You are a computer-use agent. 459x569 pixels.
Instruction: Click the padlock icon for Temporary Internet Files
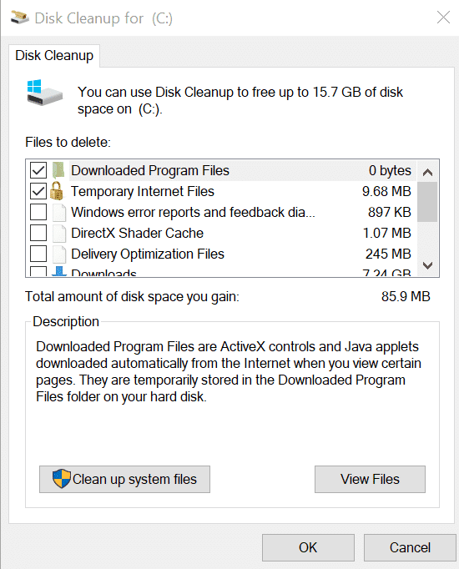[x=56, y=191]
